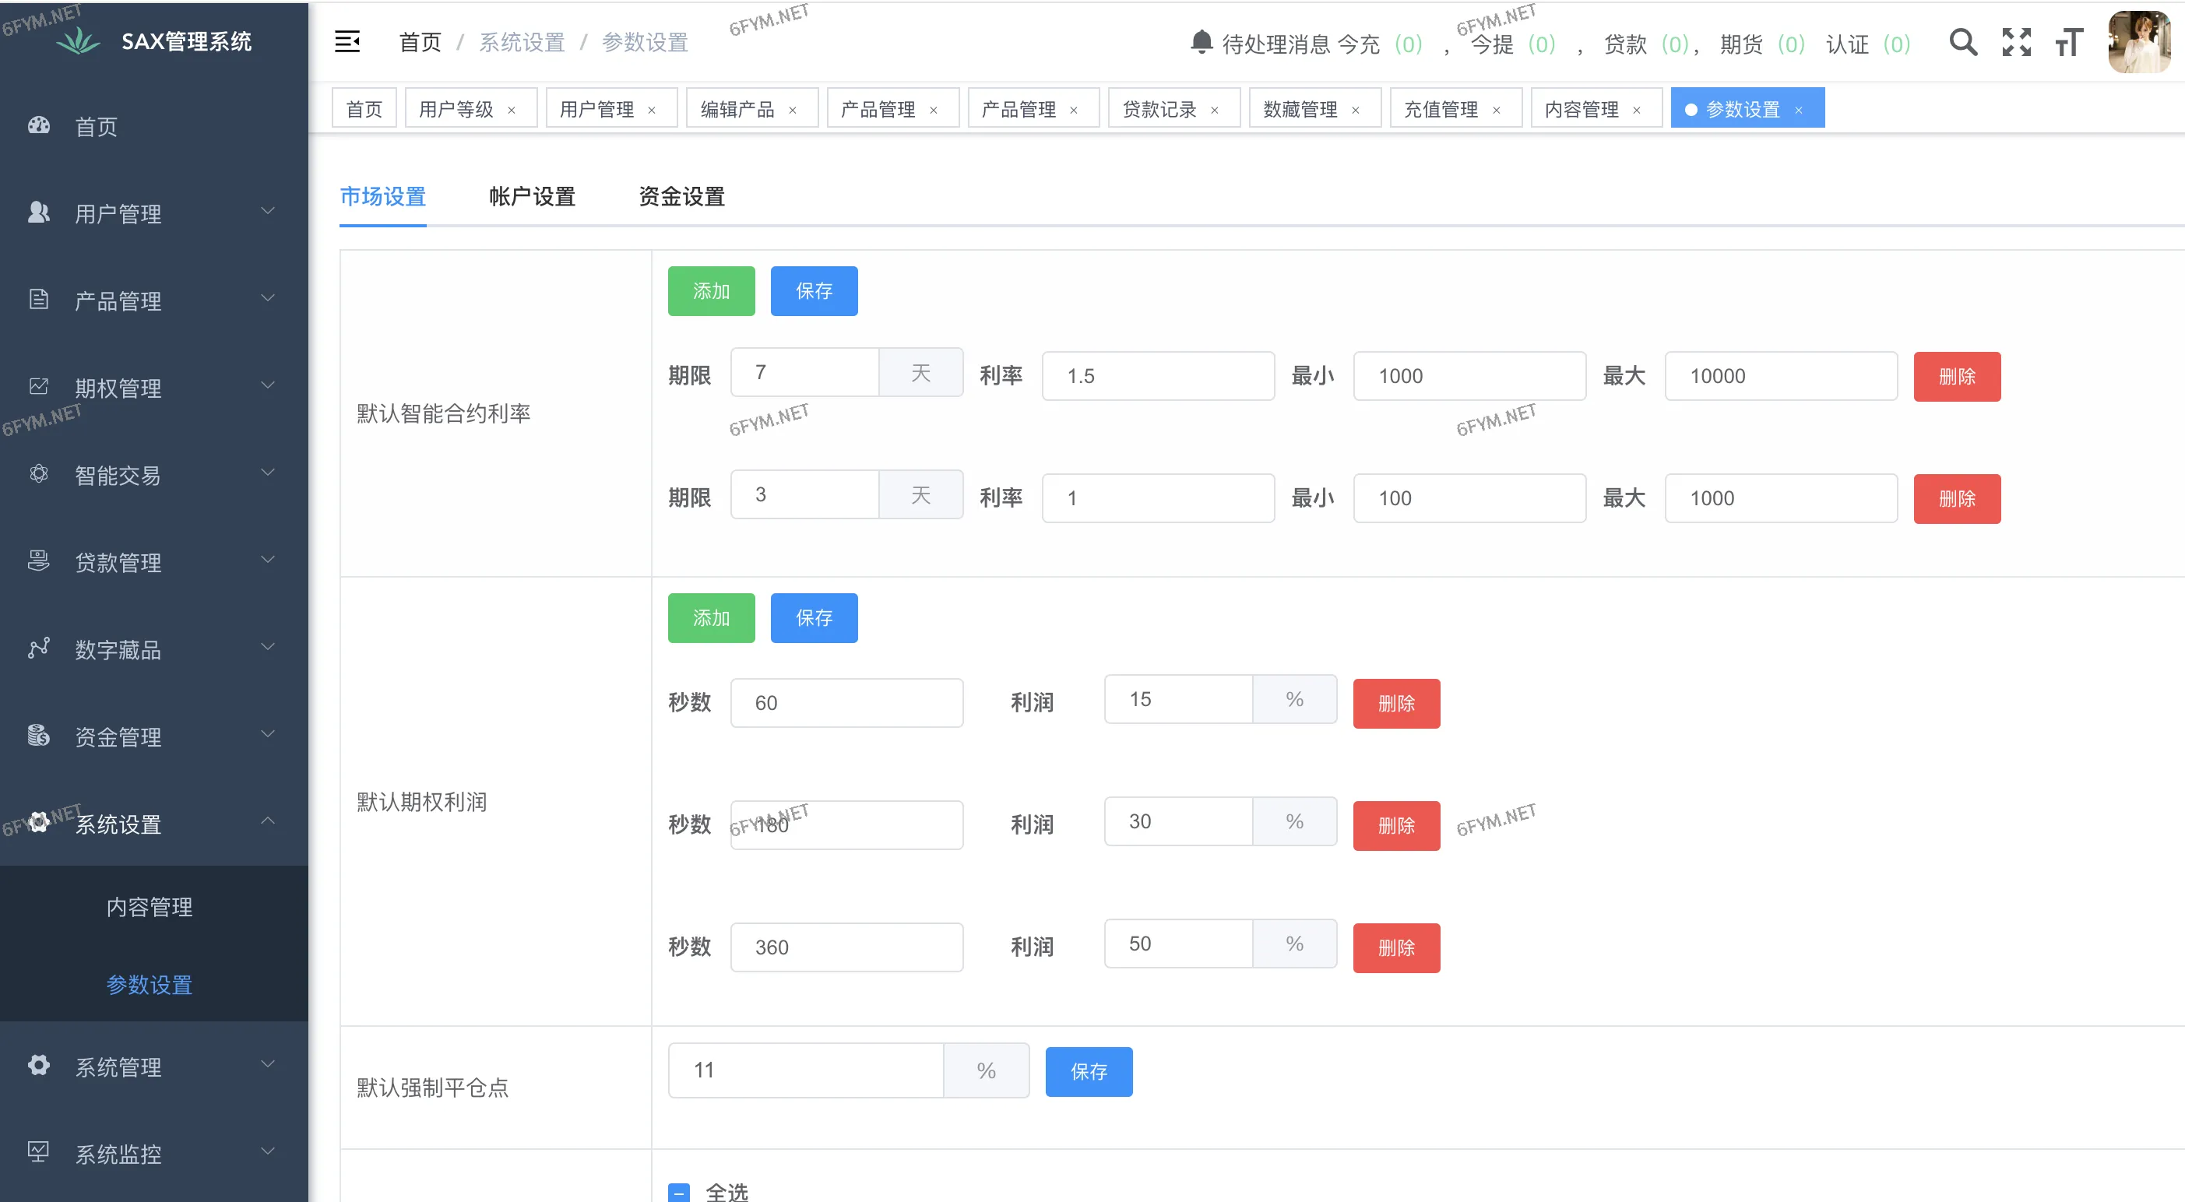Click 添加 in 默认智能合约利率 section
2185x1202 pixels.
coord(711,291)
